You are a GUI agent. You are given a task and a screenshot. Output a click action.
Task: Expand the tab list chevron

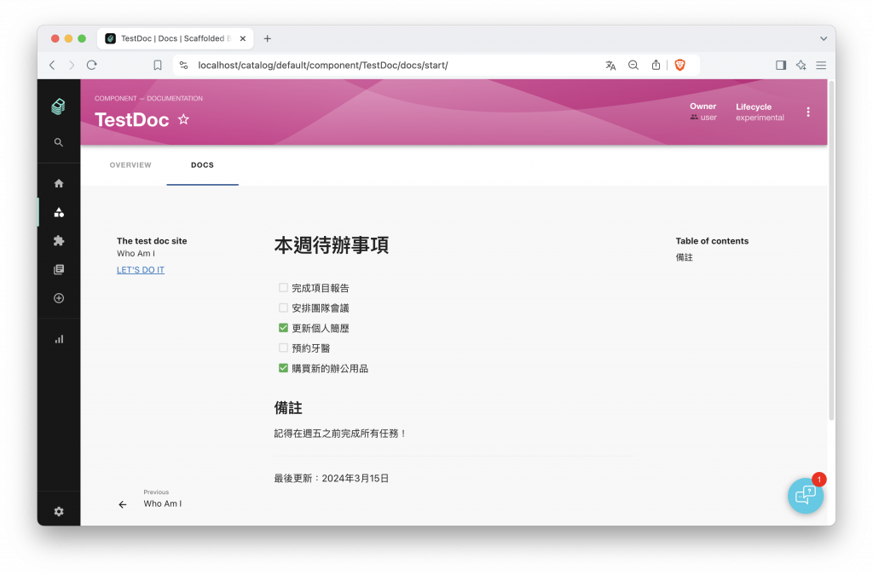click(823, 38)
